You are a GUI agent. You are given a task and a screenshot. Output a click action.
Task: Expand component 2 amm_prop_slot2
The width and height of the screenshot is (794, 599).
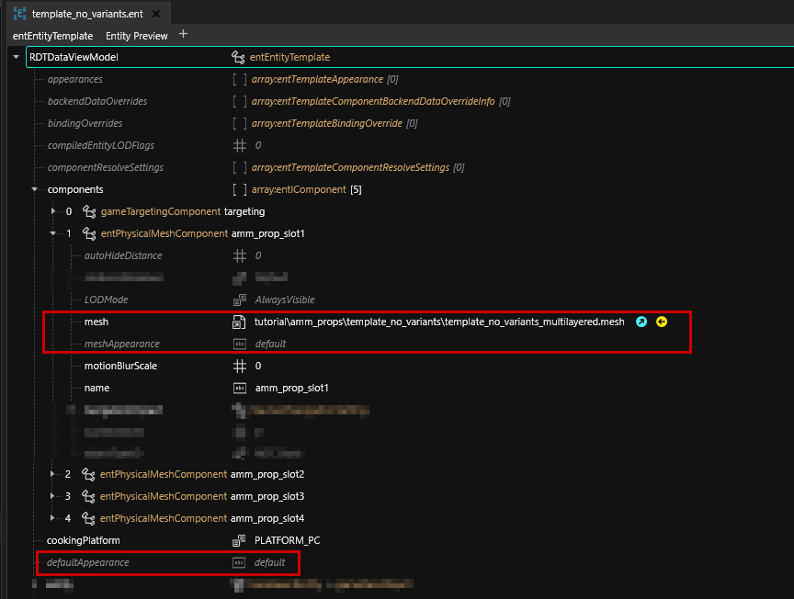[x=53, y=474]
